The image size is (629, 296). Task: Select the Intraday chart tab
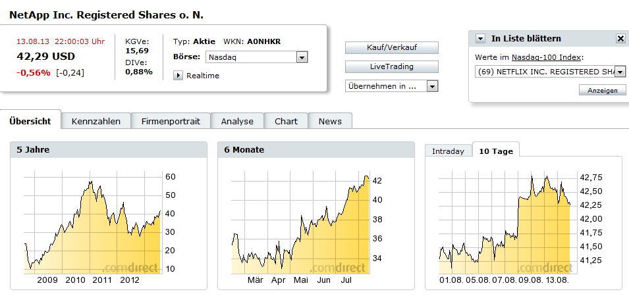[448, 151]
